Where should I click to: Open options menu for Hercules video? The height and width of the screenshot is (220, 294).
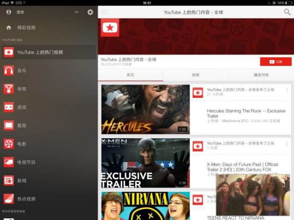point(287,90)
